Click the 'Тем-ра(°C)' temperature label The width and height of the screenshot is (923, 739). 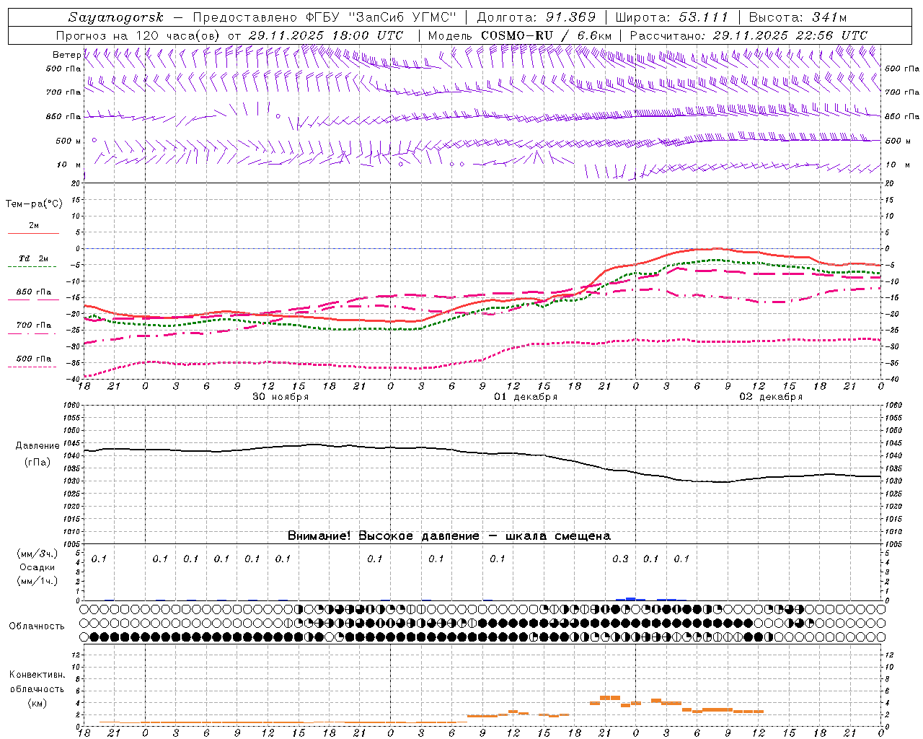point(34,204)
